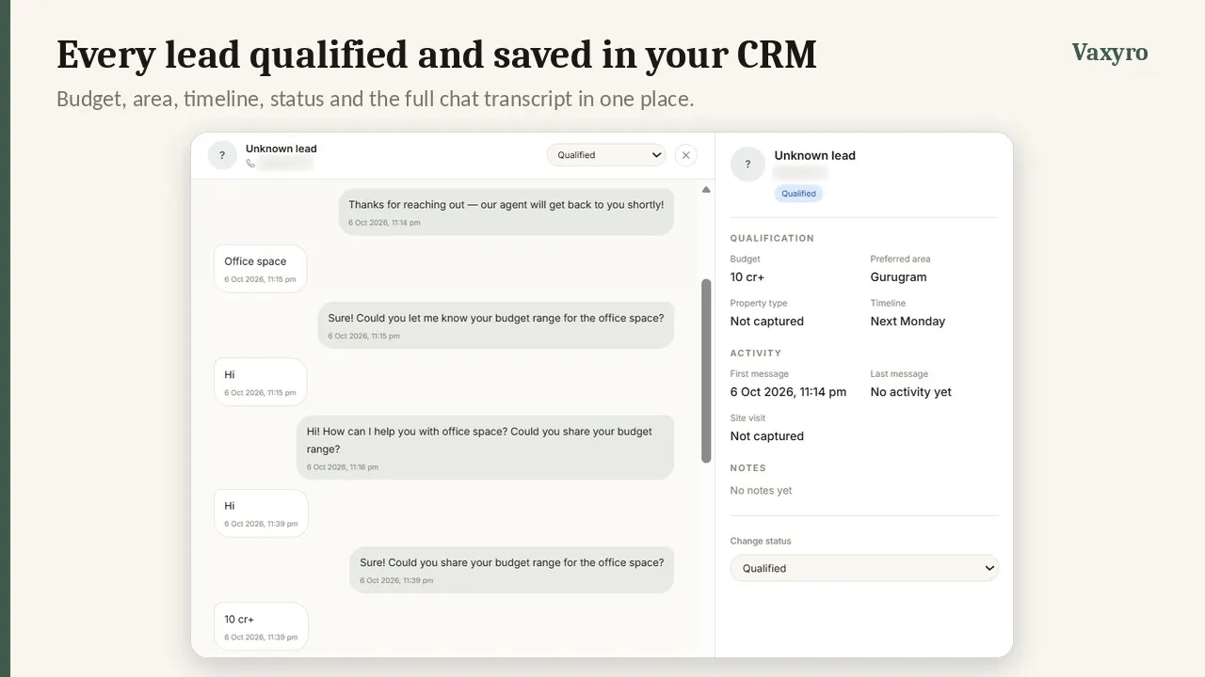Viewport: 1205px width, 677px height.
Task: Click the question-mark avatar in the chat header
Action: point(222,155)
